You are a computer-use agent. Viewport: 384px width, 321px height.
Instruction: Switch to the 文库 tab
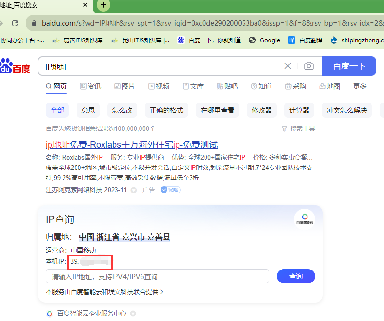[193, 86]
